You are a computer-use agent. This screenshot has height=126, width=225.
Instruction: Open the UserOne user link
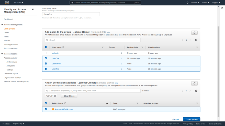click(55, 59)
